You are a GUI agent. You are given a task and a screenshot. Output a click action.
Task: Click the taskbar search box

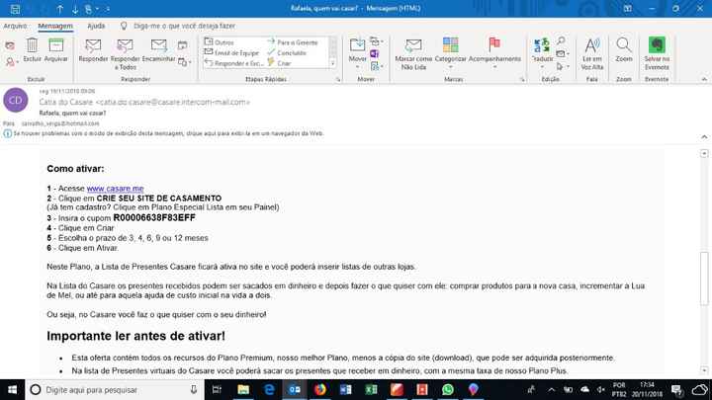click(x=115, y=389)
